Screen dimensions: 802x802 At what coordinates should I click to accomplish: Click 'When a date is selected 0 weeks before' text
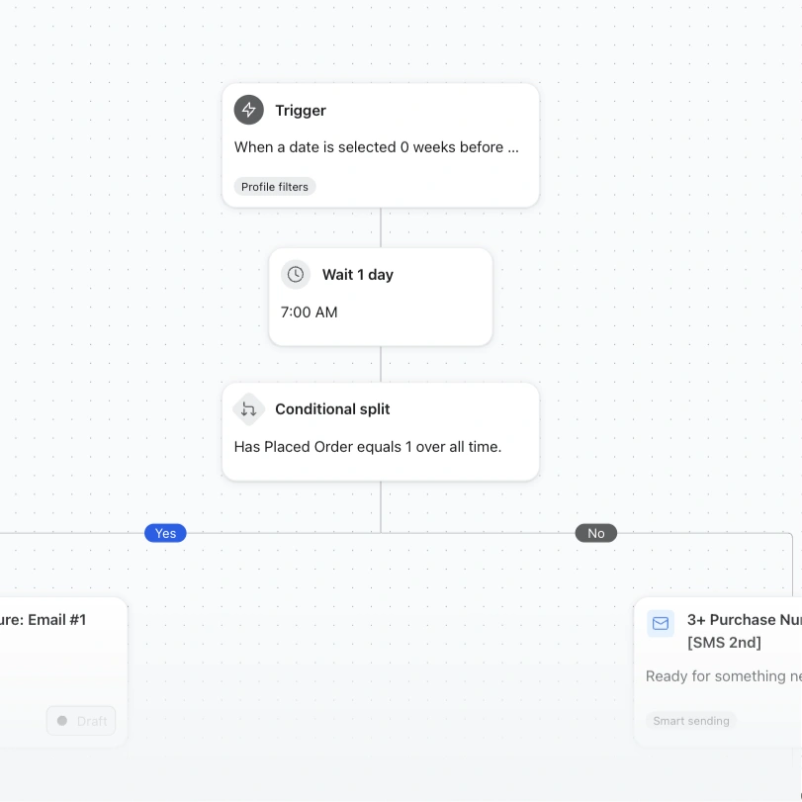click(x=377, y=147)
